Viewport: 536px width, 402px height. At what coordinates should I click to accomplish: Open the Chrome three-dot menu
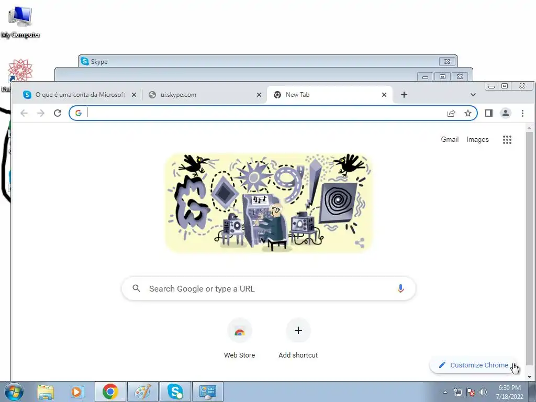pos(522,113)
